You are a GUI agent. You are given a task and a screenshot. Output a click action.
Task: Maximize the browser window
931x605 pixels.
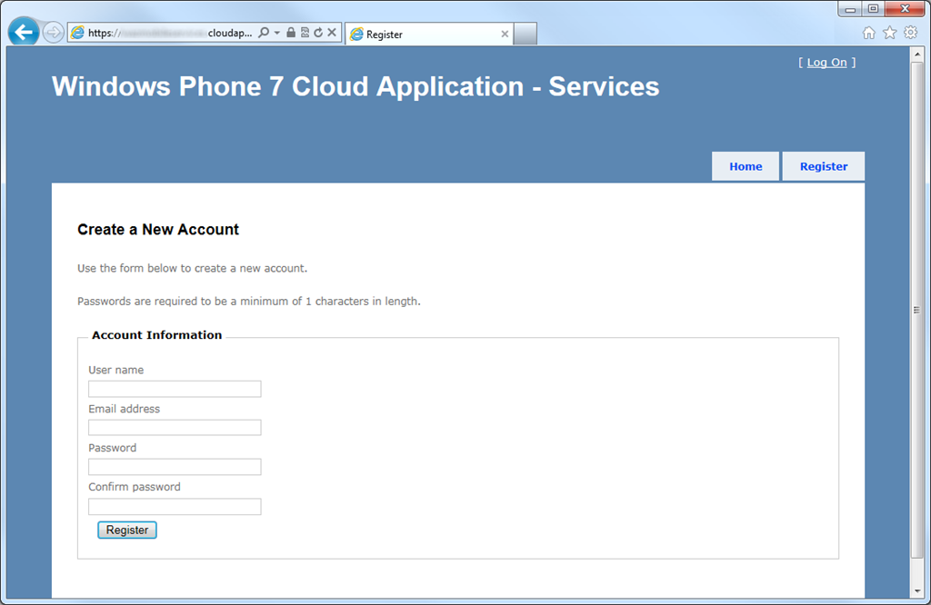[874, 9]
